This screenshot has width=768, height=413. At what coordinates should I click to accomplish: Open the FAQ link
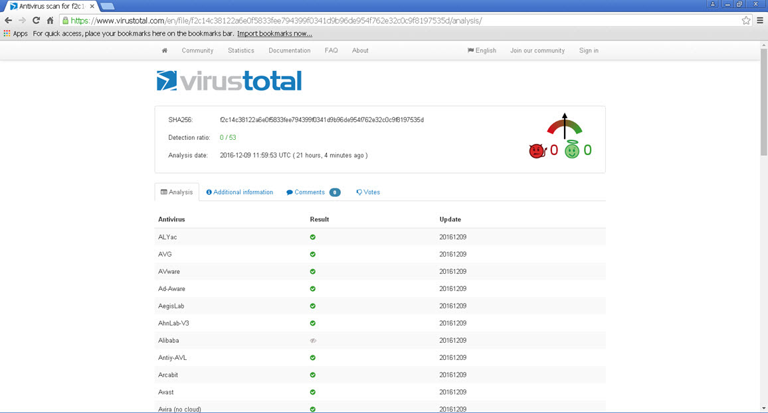tap(331, 50)
